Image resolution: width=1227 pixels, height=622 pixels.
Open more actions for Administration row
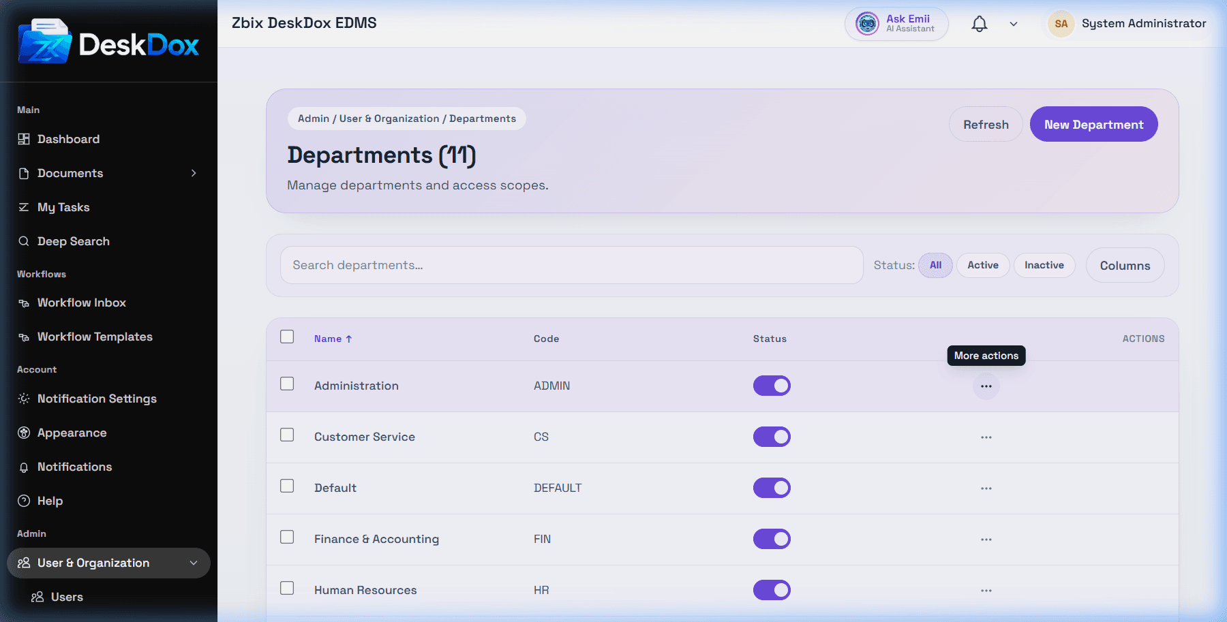[x=986, y=386]
